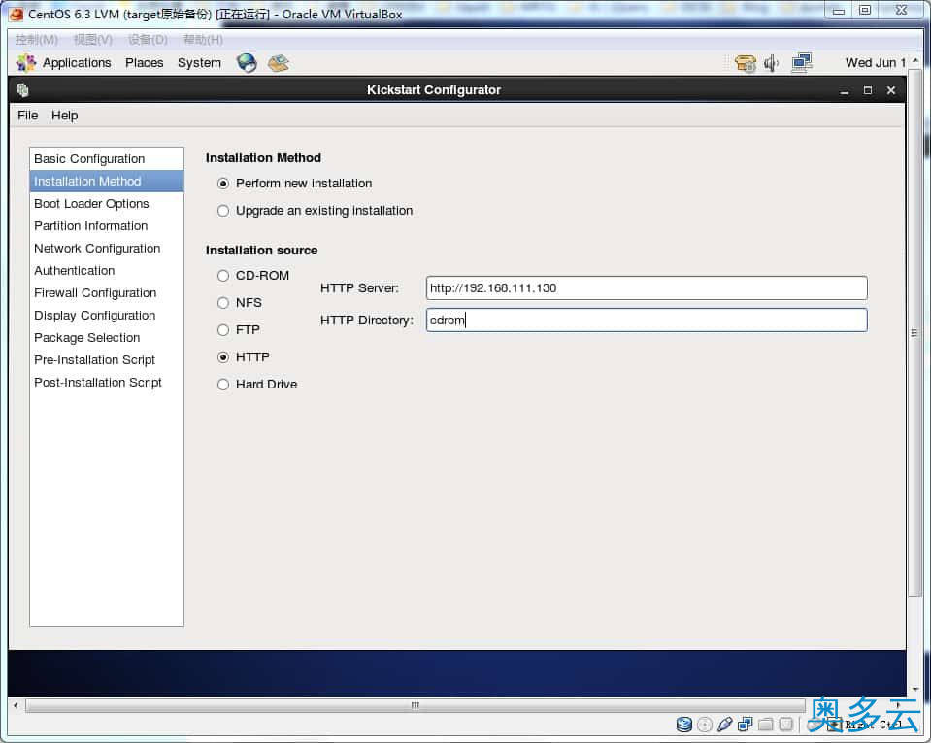Image resolution: width=931 pixels, height=743 pixels.
Task: Open VirtualBox 视图 menu
Action: click(92, 40)
